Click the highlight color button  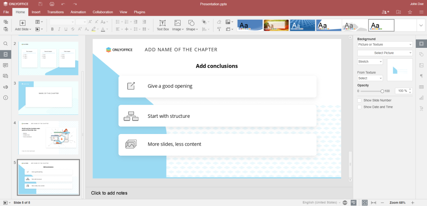(94, 29)
